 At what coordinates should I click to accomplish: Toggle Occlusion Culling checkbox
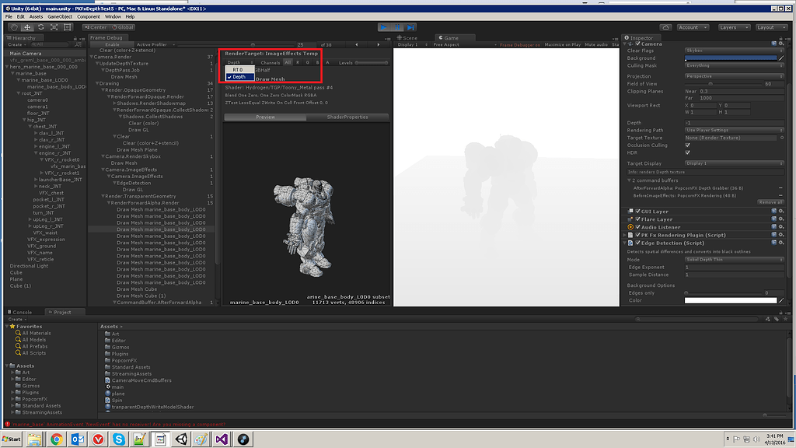(687, 145)
